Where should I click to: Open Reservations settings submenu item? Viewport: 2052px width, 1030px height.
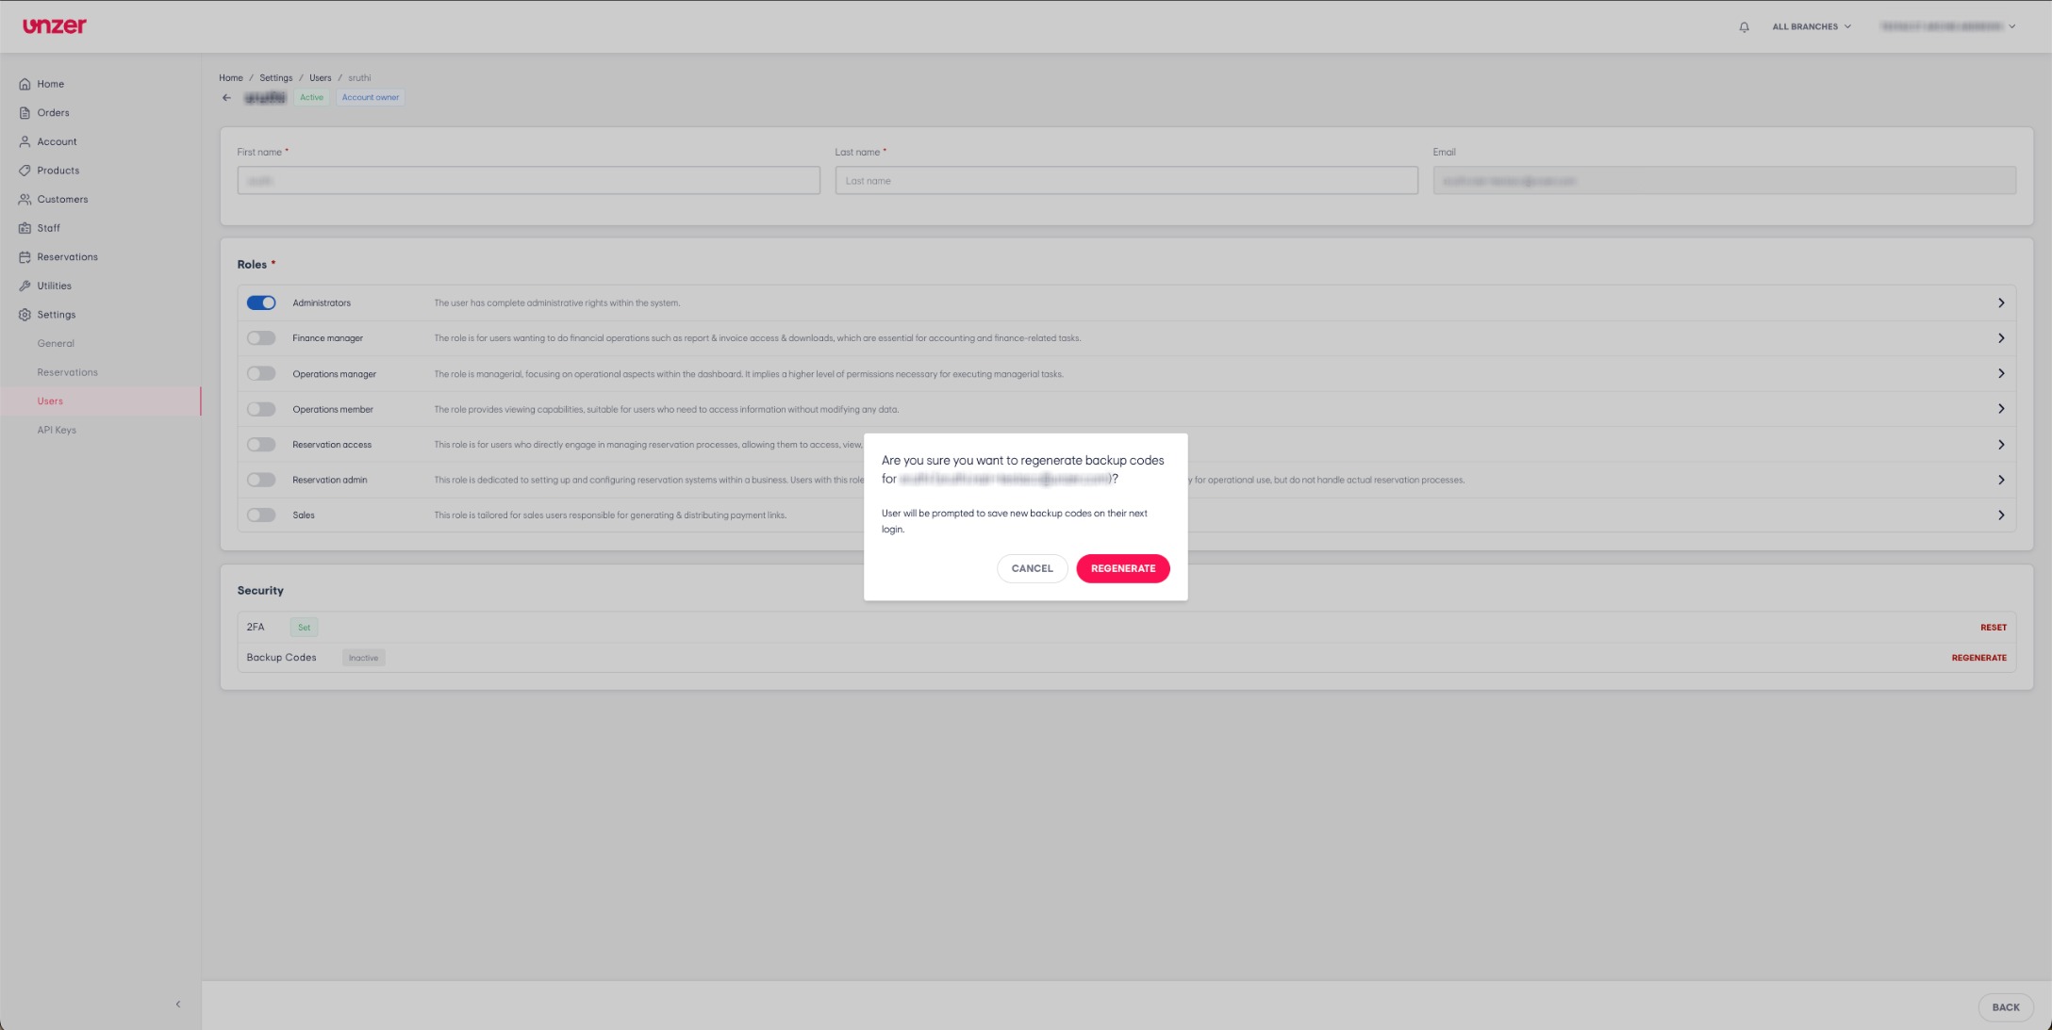coord(68,372)
